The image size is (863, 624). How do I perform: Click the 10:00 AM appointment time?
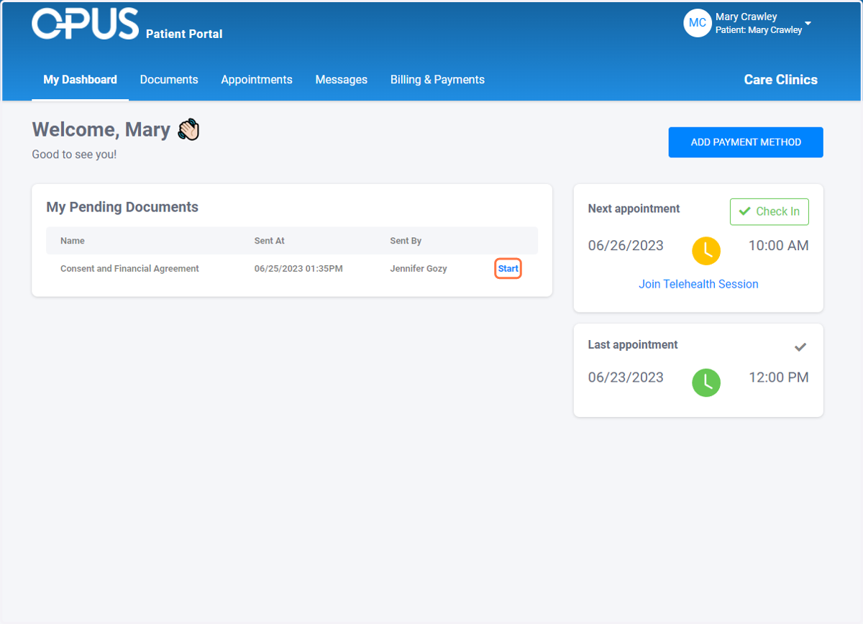778,246
